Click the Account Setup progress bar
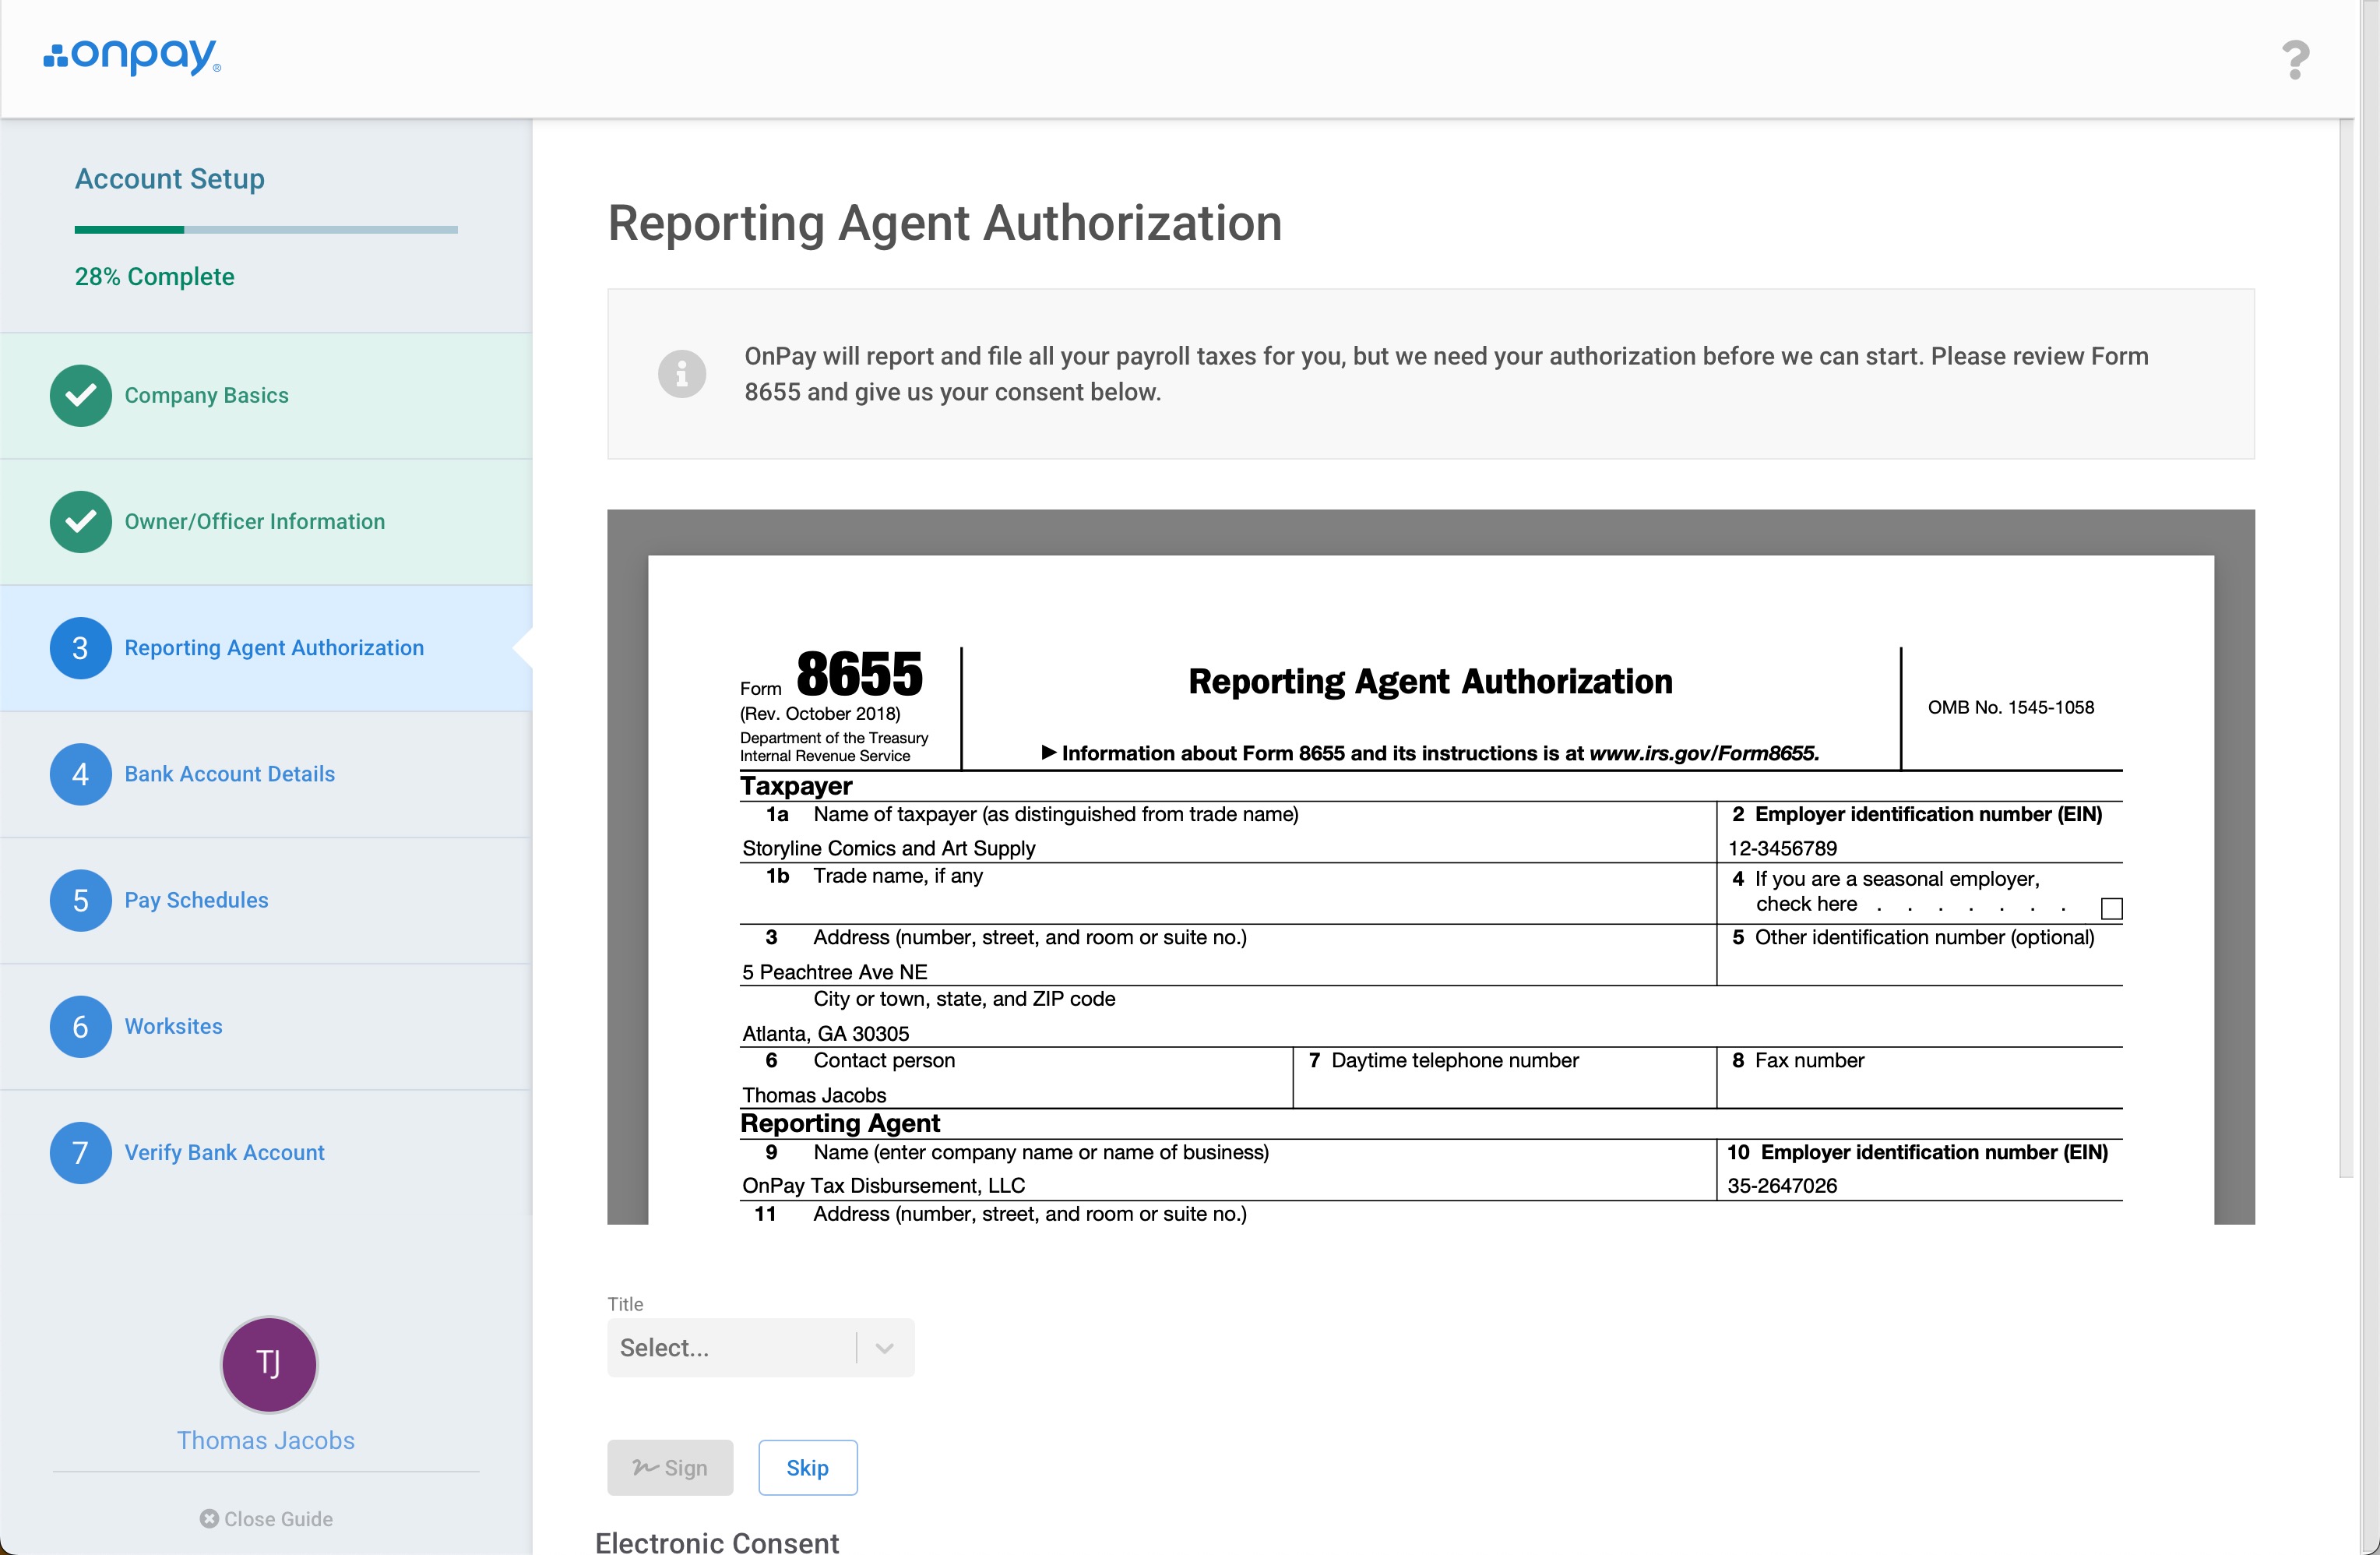 click(x=265, y=228)
